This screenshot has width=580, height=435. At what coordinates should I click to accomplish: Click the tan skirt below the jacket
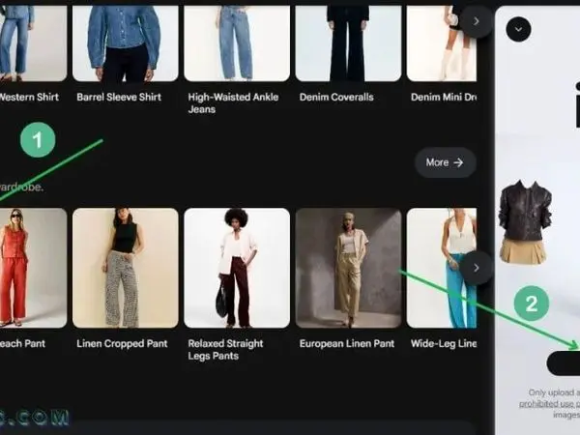(523, 251)
